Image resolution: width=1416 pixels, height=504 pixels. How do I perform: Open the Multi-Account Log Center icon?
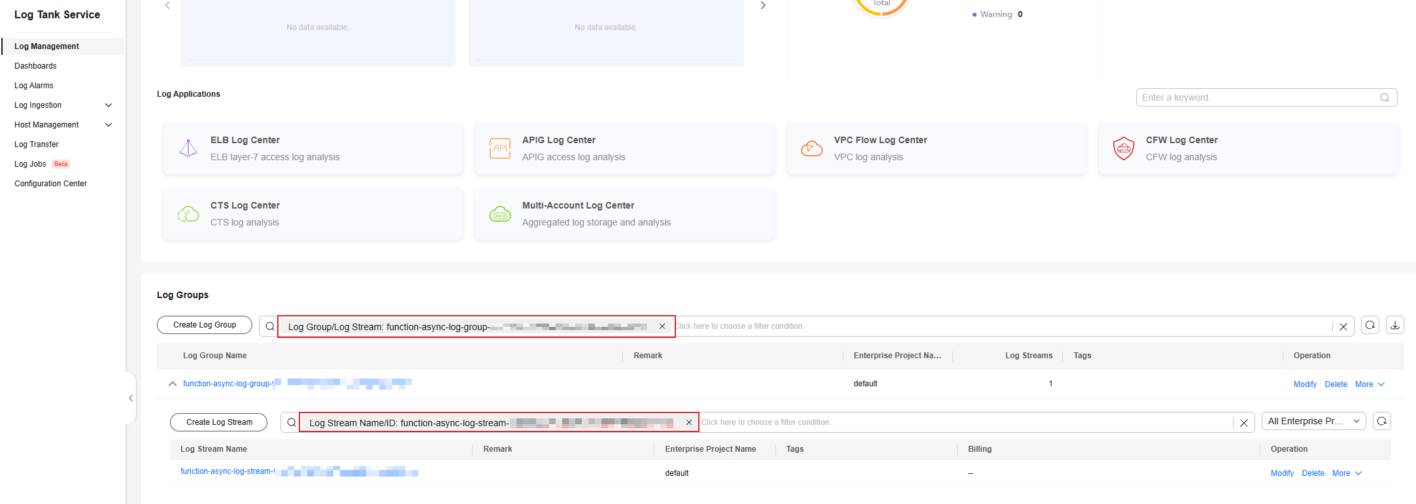pos(500,214)
